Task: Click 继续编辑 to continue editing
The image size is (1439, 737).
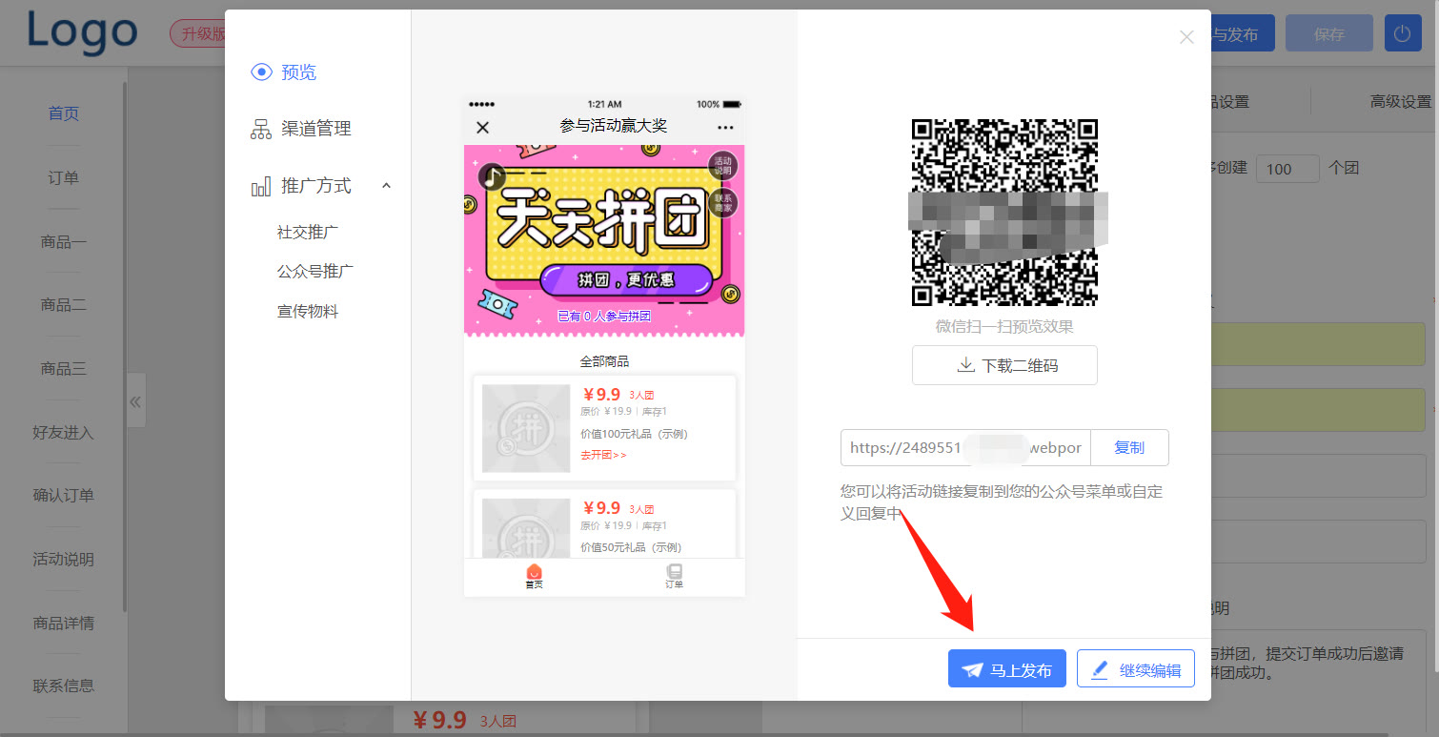Action: point(1136,669)
